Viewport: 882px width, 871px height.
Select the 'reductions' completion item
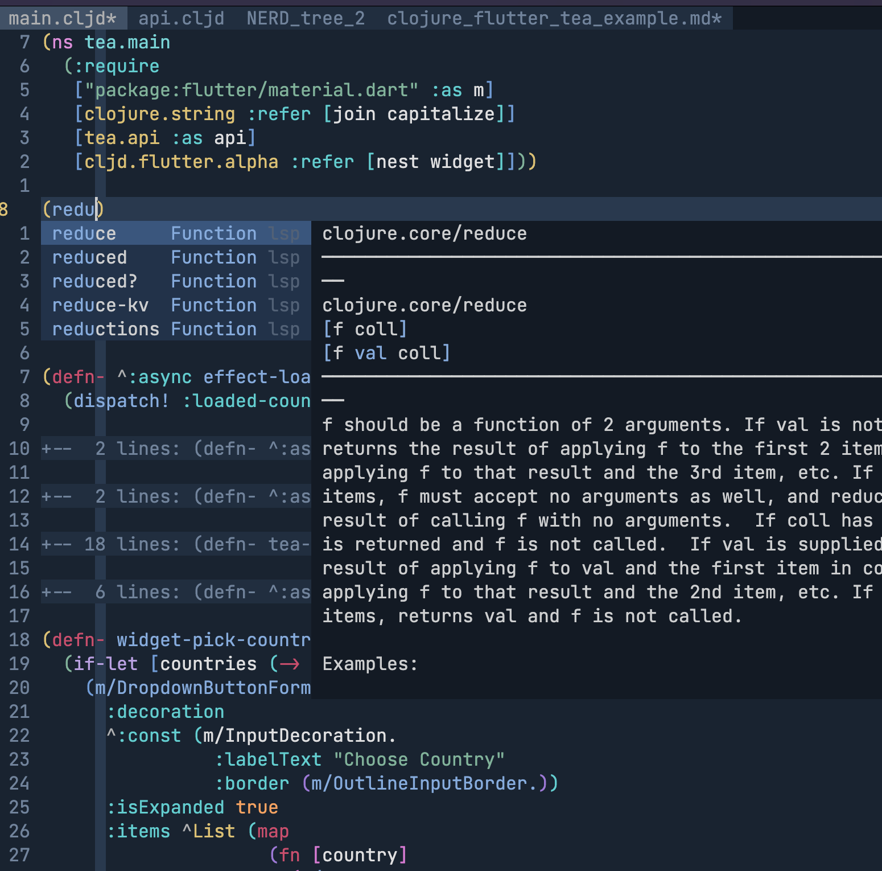pyautogui.click(x=176, y=329)
